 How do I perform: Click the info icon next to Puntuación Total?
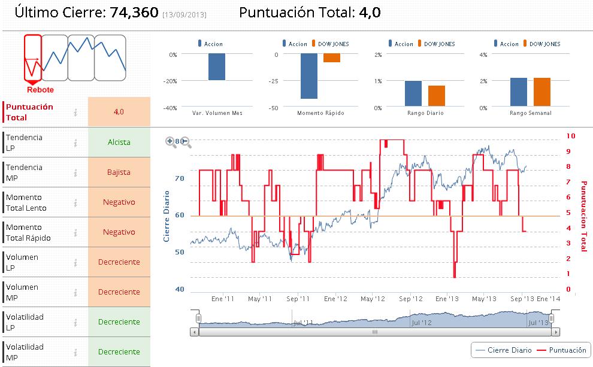pyautogui.click(x=75, y=112)
